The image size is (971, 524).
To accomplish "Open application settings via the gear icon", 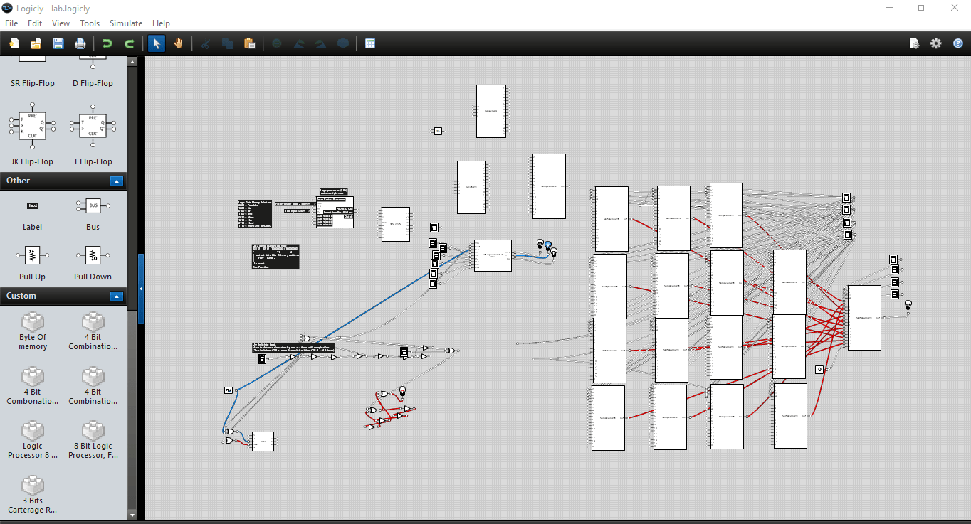I will (x=936, y=43).
